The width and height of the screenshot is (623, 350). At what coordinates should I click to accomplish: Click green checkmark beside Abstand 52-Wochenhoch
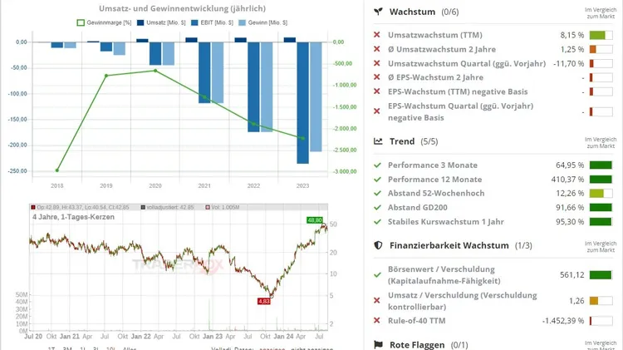coord(377,194)
